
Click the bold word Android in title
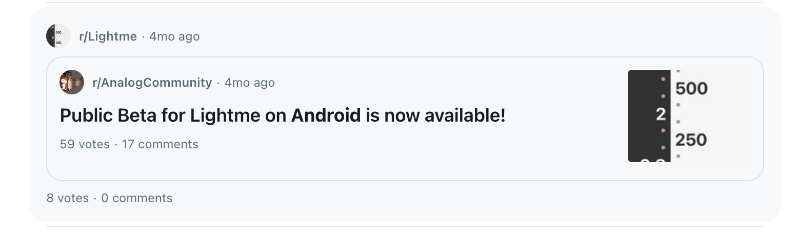tap(326, 115)
